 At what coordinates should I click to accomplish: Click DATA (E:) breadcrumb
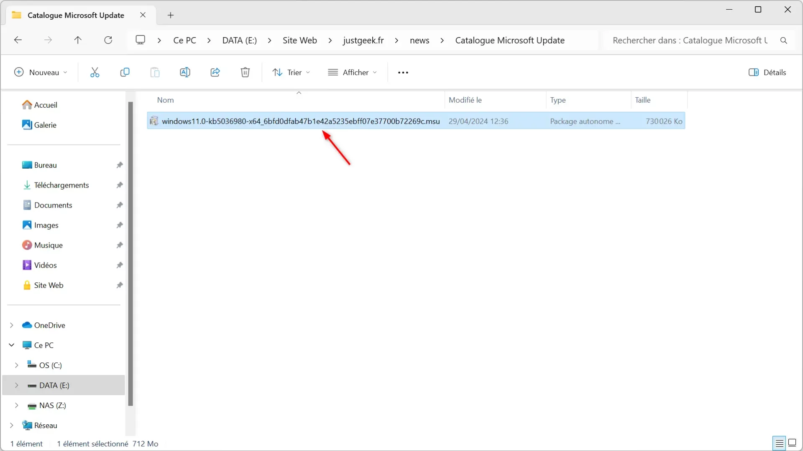pos(240,41)
